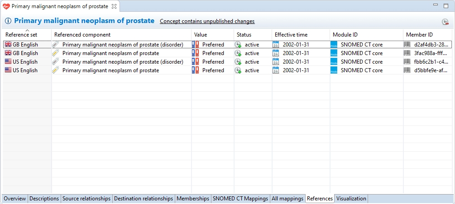The image size is (455, 204).
Task: Sort by the Status column header
Action: point(244,35)
